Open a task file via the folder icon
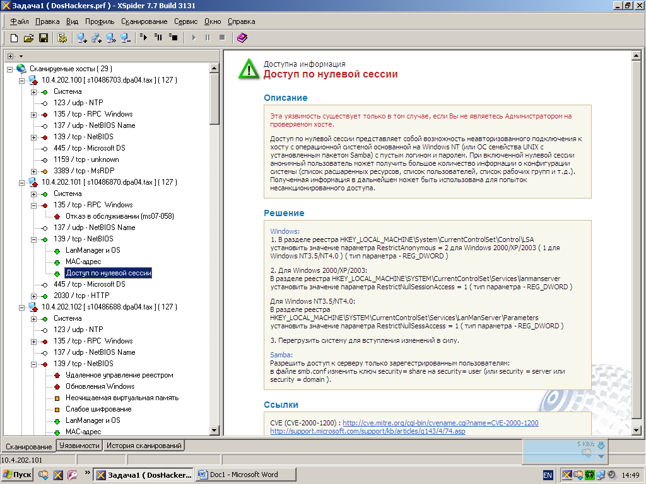Screen dimensions: 646x484 [x=28, y=38]
